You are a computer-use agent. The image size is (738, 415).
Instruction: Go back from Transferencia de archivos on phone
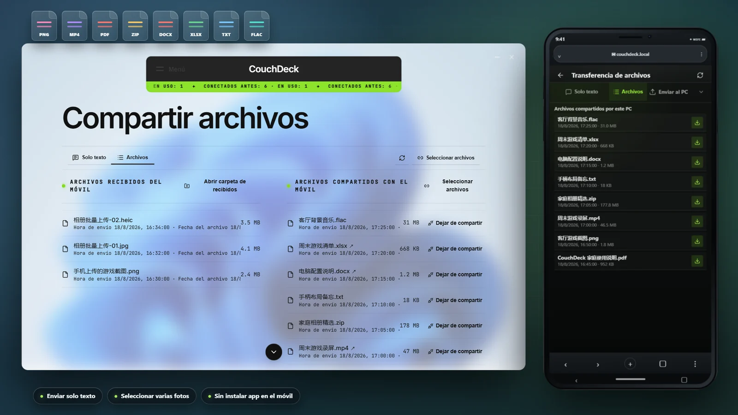point(560,75)
